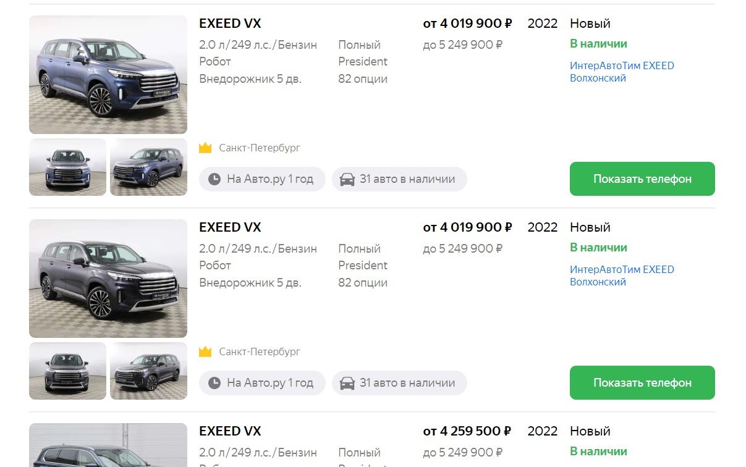Open the third EXEED VX title at bottom

coord(230,431)
